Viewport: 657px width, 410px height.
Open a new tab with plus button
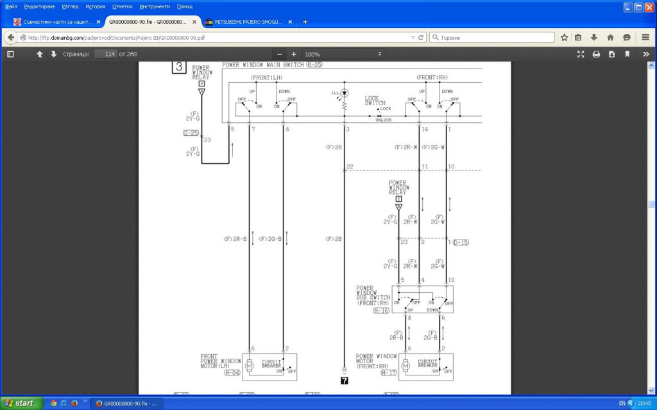tap(305, 22)
